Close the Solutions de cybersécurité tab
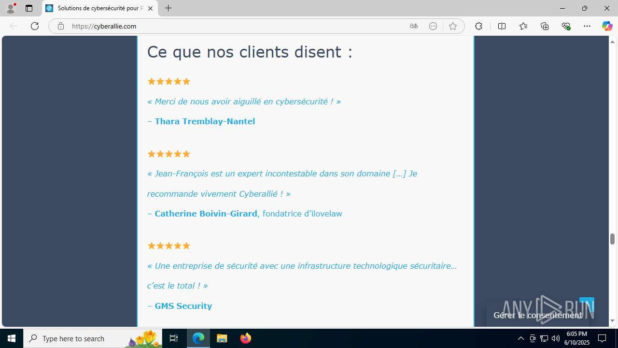The width and height of the screenshot is (618, 348). [150, 8]
